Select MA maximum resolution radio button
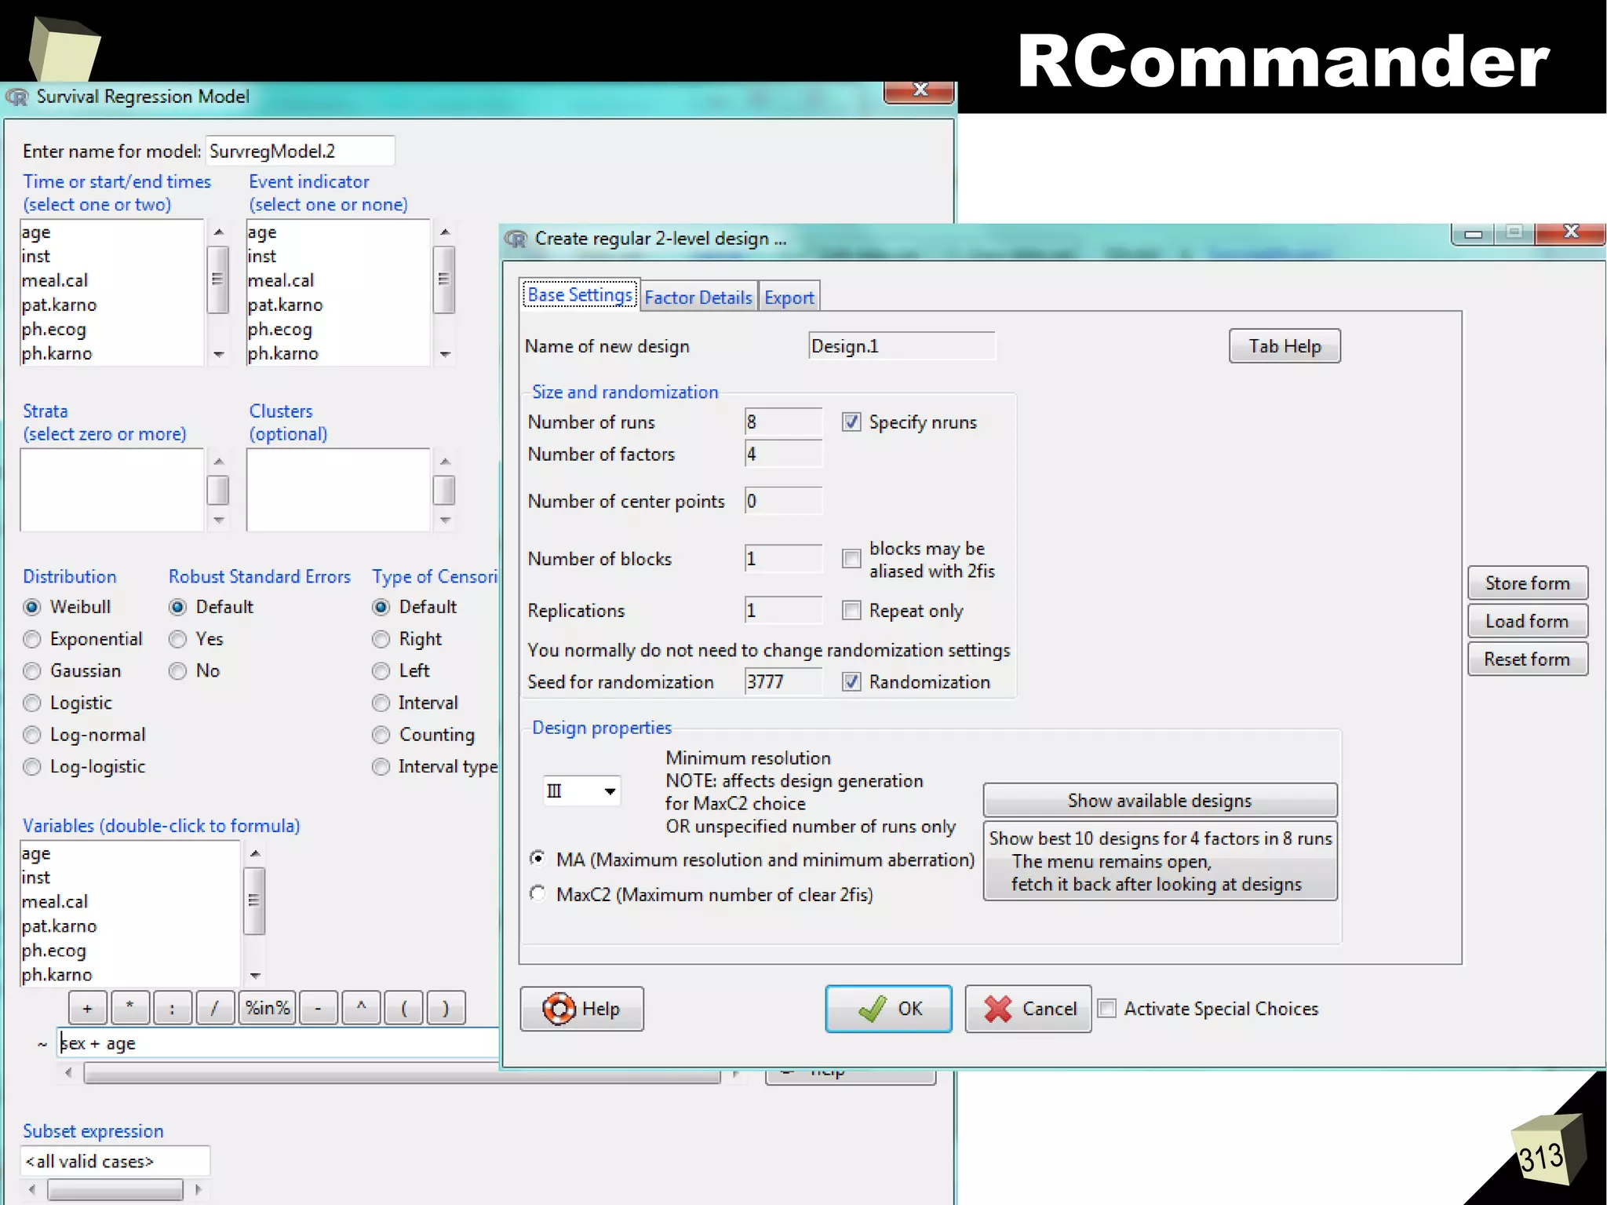The image size is (1607, 1205). tap(537, 859)
